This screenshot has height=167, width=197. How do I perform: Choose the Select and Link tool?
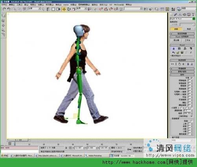pos(15,9)
